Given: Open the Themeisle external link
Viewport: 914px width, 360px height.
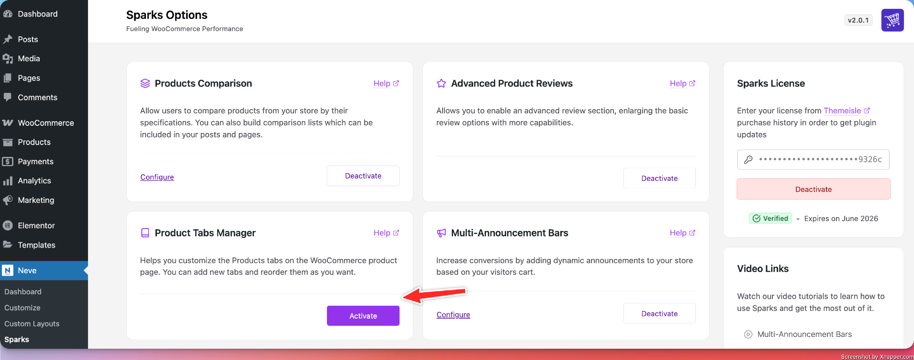Looking at the screenshot, I should [846, 111].
